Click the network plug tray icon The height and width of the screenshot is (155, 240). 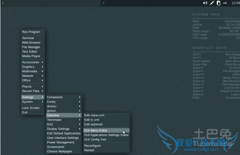pyautogui.click(x=212, y=3)
